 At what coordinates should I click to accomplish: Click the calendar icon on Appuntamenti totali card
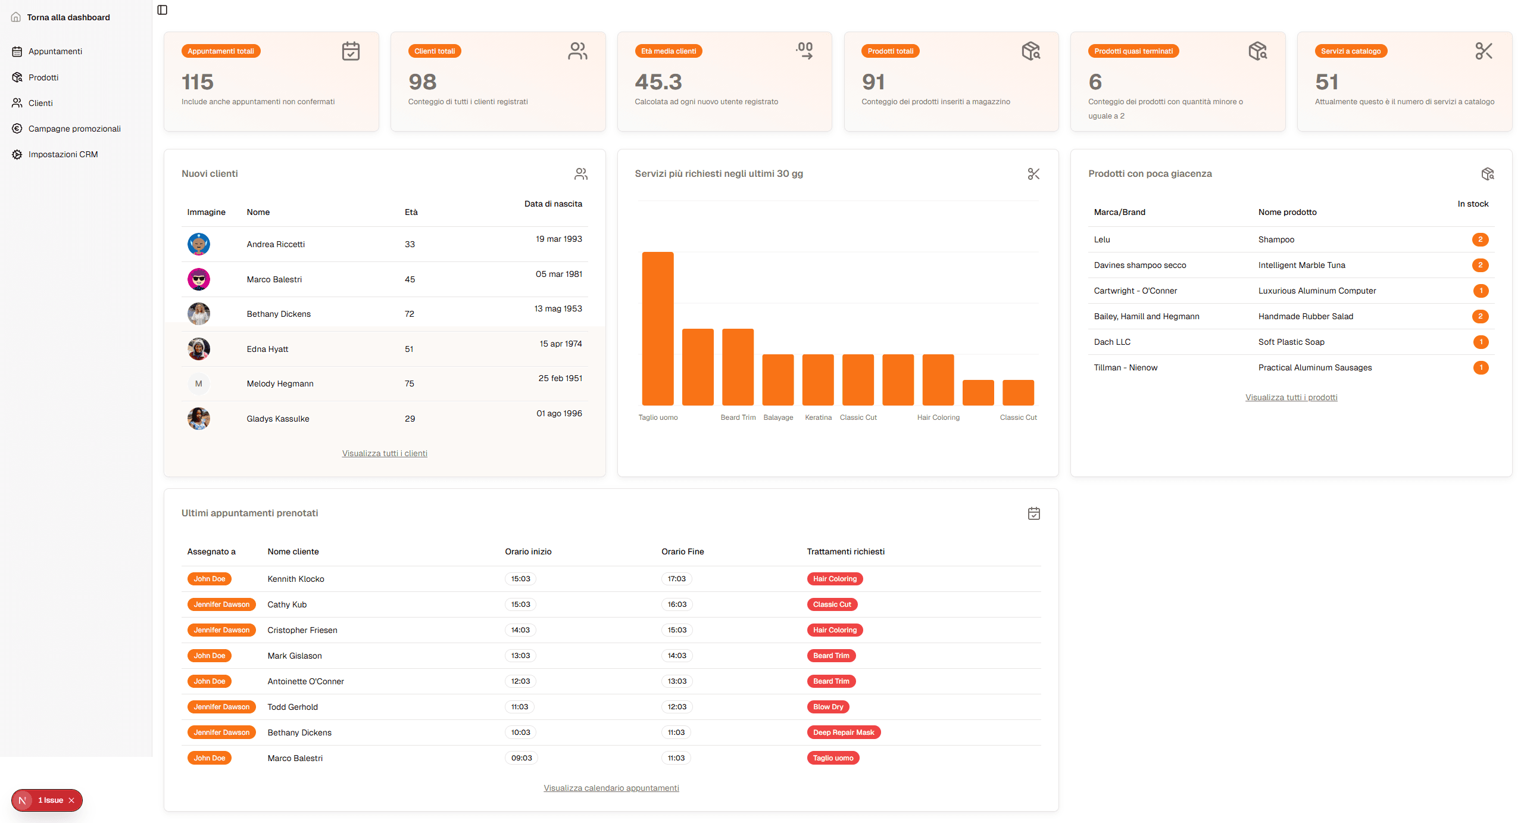(x=351, y=51)
